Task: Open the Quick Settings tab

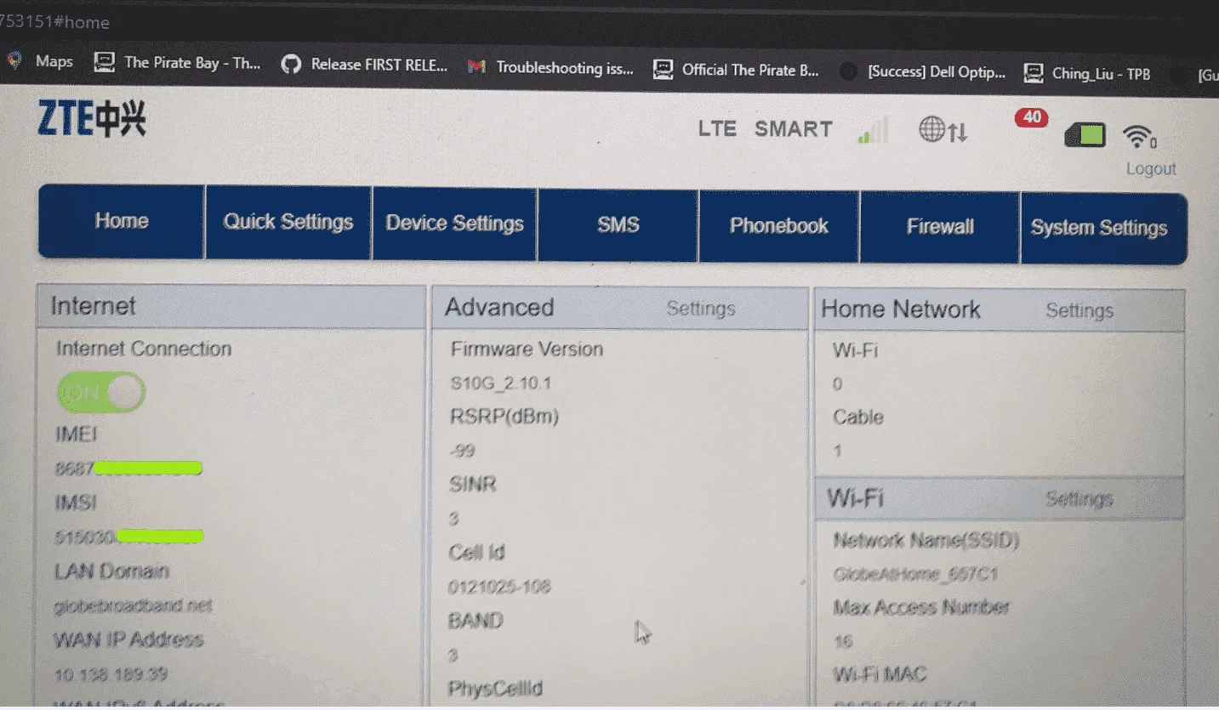Action: (x=288, y=223)
